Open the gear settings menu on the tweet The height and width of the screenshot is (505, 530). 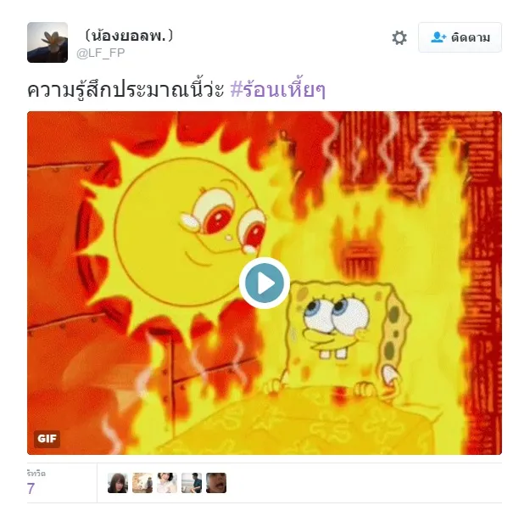399,37
